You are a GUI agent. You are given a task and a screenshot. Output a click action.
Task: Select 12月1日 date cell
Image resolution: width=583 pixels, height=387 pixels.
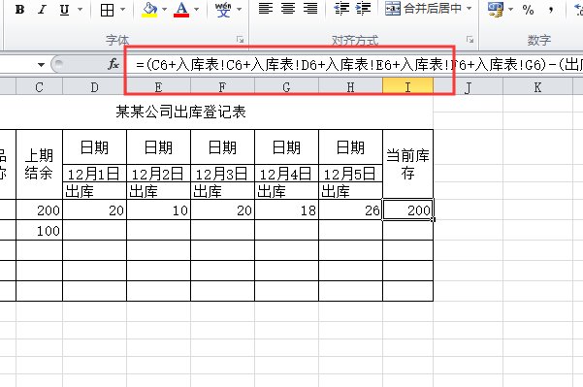(x=94, y=174)
